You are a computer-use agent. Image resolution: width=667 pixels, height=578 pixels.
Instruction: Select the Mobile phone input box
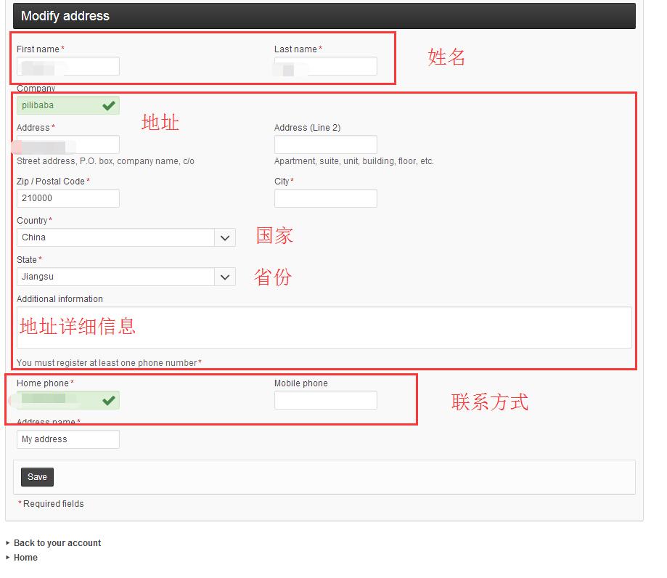(325, 400)
